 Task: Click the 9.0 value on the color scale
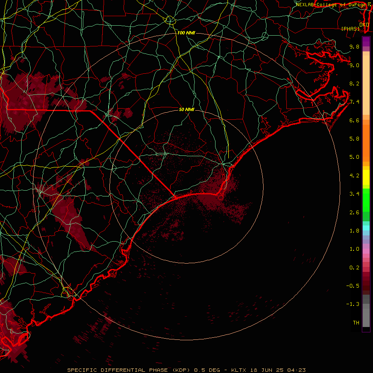(x=354, y=65)
